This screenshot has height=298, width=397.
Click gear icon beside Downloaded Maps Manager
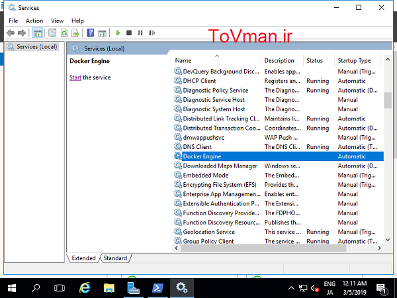click(x=178, y=166)
